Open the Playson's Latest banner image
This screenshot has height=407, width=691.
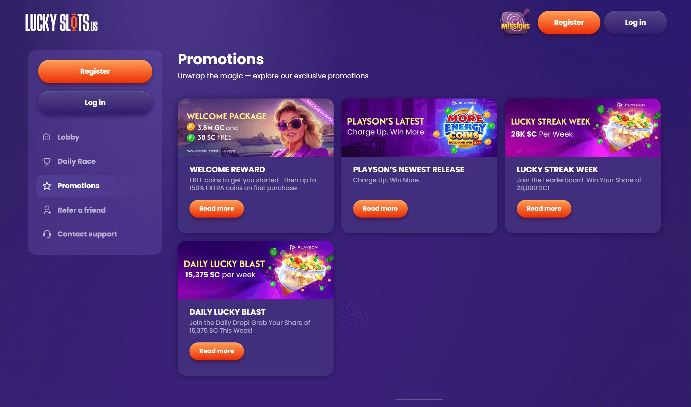click(419, 128)
